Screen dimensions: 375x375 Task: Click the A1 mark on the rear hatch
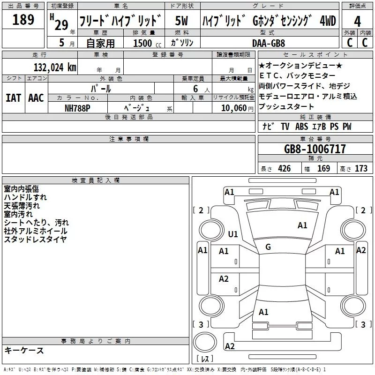[x=263, y=312]
